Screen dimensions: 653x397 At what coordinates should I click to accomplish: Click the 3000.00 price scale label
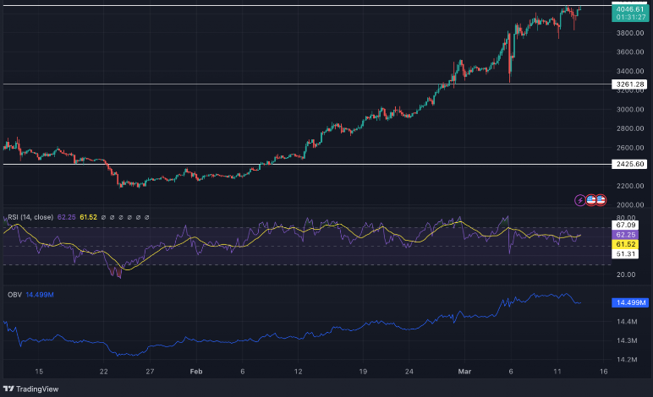pyautogui.click(x=630, y=109)
